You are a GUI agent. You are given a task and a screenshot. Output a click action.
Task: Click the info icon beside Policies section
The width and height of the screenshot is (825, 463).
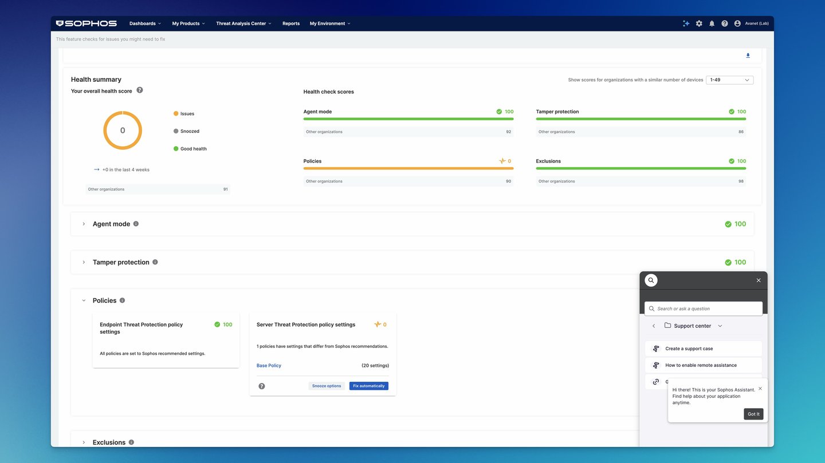tap(122, 300)
